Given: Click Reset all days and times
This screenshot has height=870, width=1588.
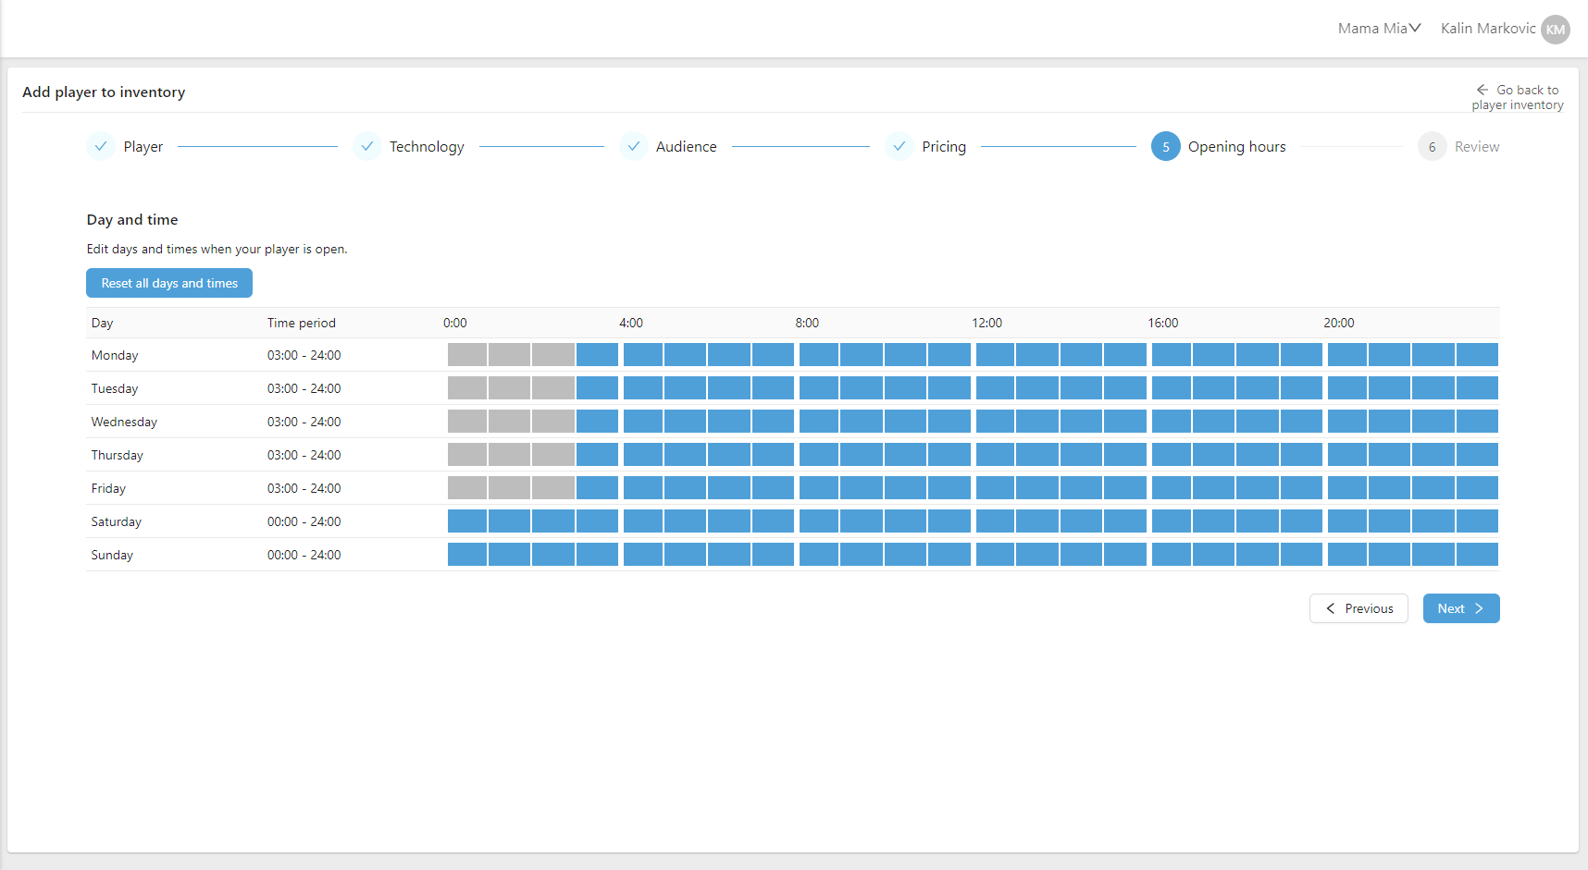Looking at the screenshot, I should (169, 283).
